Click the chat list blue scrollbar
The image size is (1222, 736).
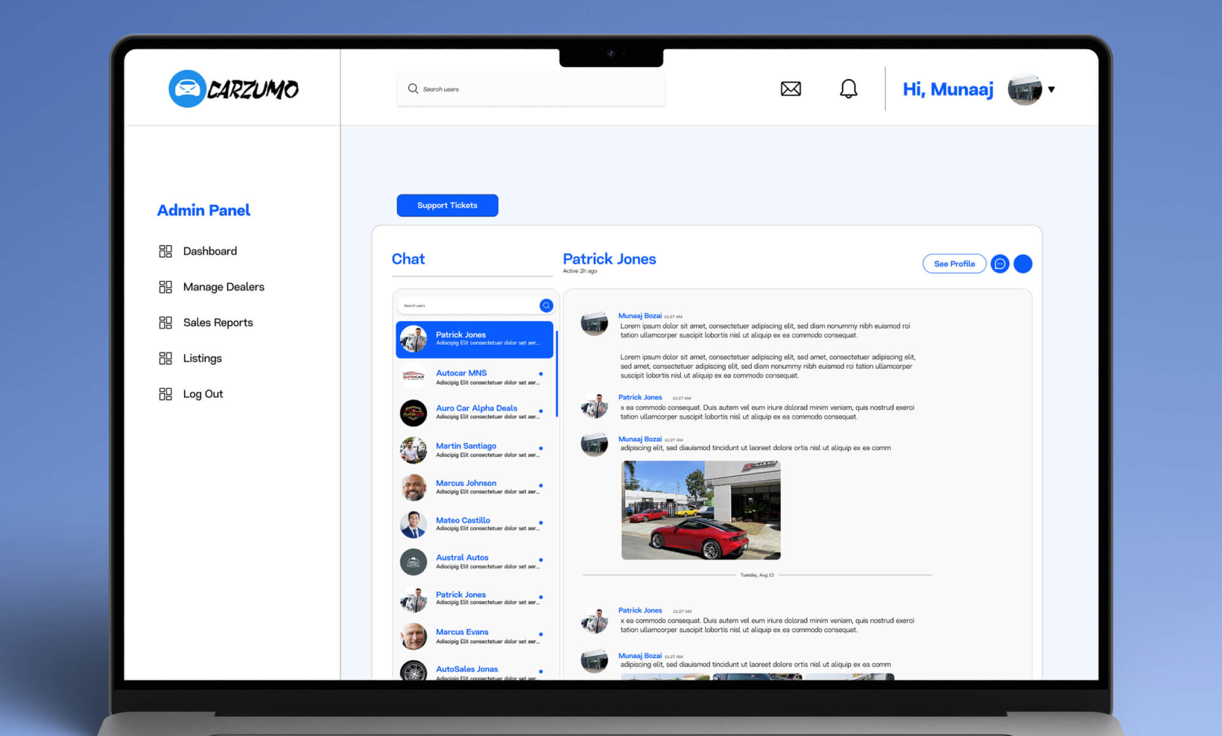coord(557,374)
